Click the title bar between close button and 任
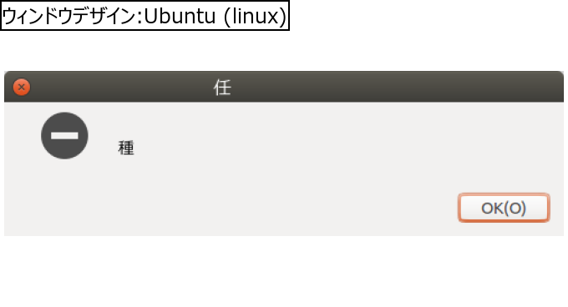 point(122,87)
